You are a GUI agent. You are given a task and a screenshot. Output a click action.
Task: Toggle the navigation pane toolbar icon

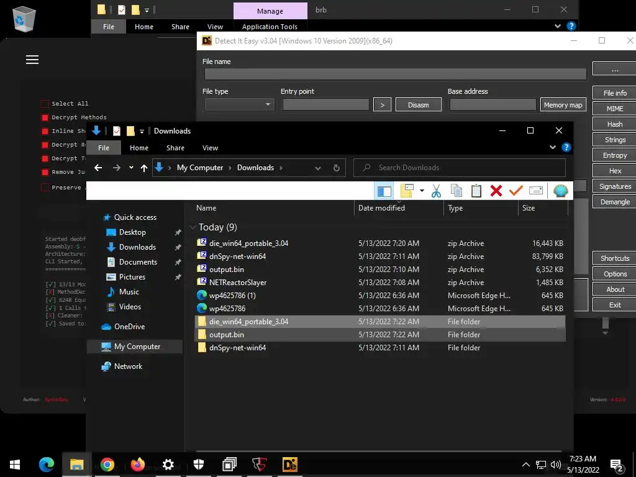click(x=384, y=191)
